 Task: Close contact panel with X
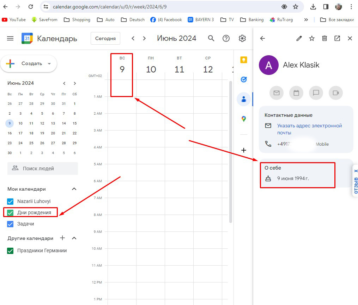click(350, 38)
